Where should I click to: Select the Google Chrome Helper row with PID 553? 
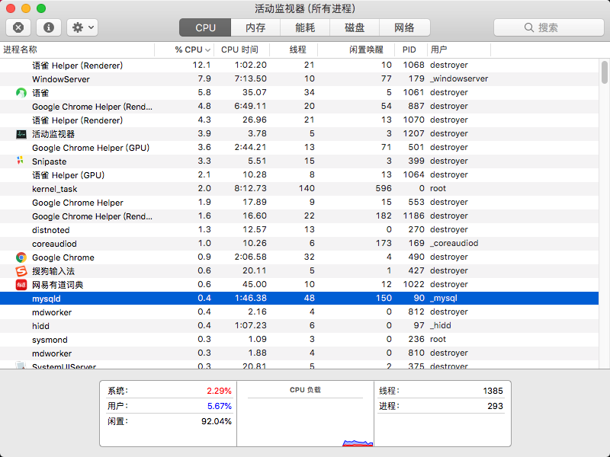pos(299,203)
